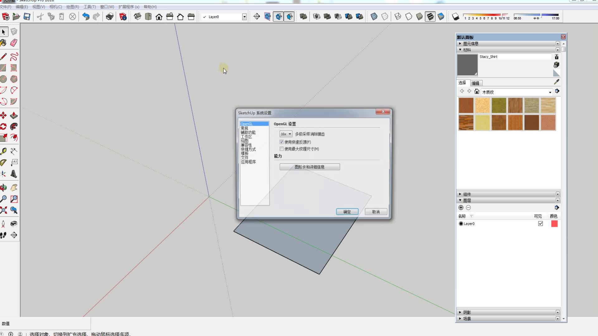Enable 使用最大纹理尺寸 checkbox
598x336 pixels.
(282, 149)
